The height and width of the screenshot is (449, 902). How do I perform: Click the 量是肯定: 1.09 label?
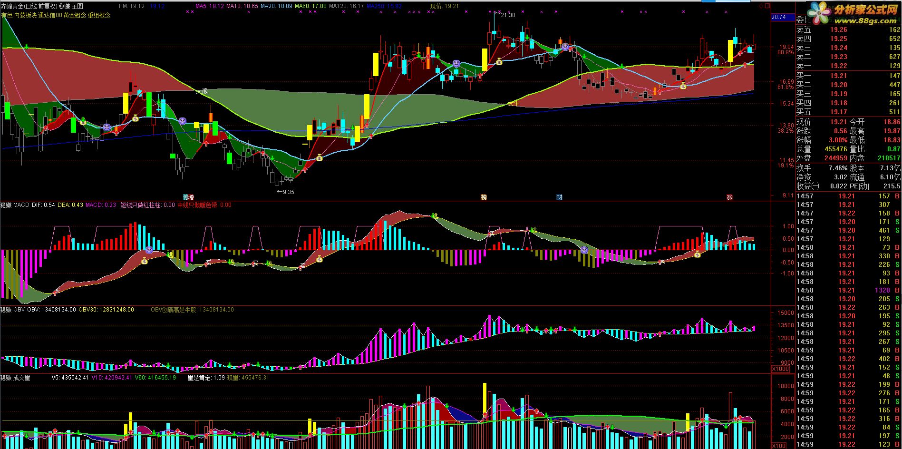click(206, 378)
